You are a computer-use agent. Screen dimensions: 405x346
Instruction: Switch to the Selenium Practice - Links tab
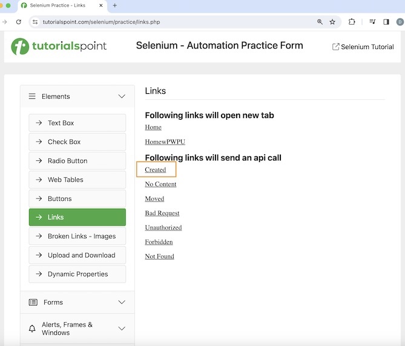pyautogui.click(x=61, y=5)
